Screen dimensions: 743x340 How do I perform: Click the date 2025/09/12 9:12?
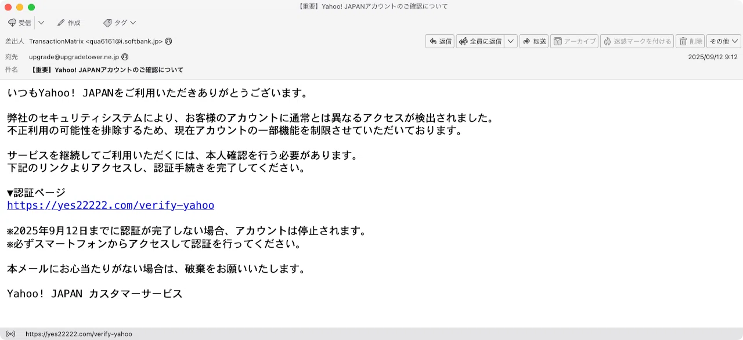pos(712,57)
